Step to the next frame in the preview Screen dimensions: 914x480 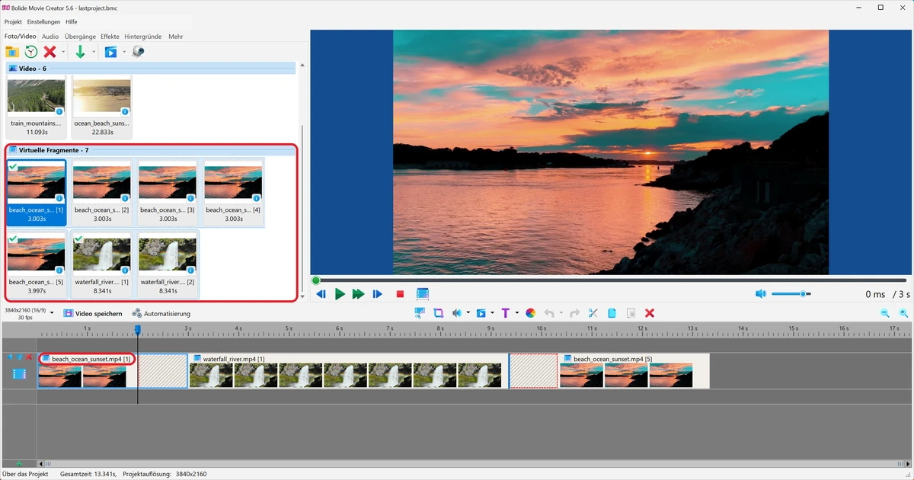click(377, 294)
